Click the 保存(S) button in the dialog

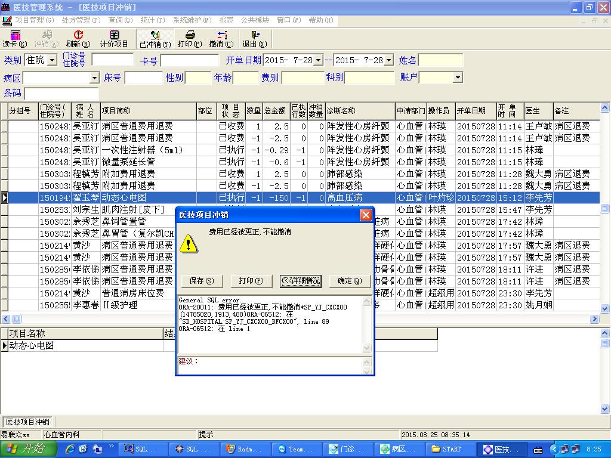(202, 281)
